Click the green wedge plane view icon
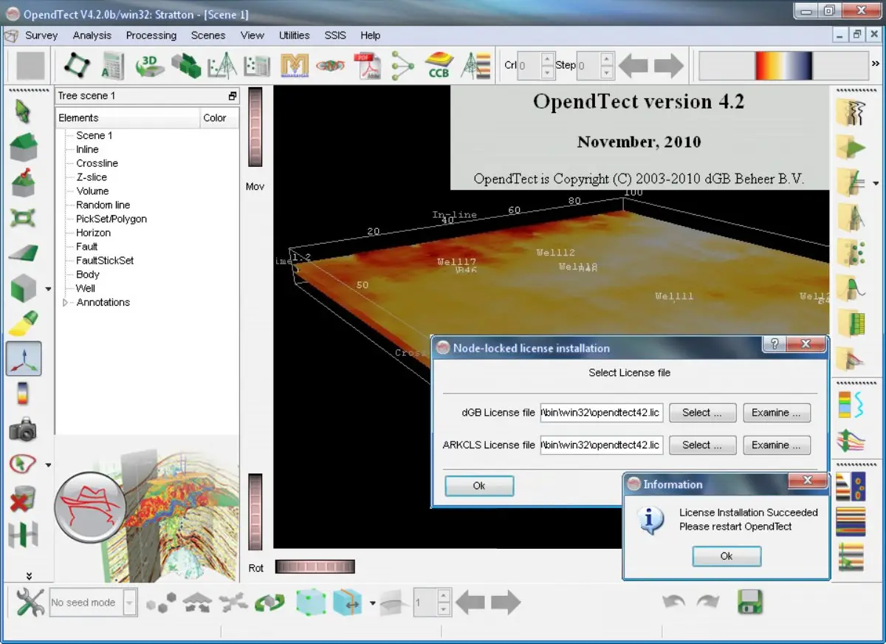 click(x=24, y=253)
